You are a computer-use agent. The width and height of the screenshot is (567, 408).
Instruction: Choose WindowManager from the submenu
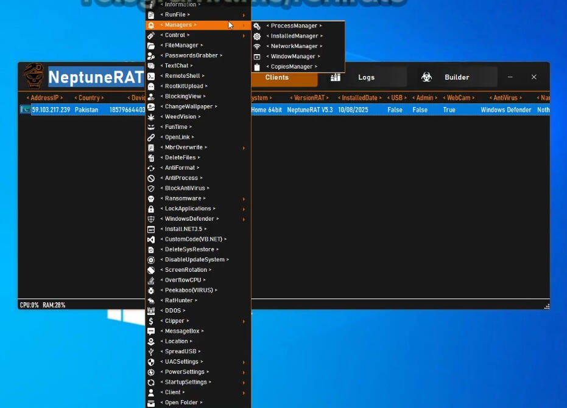[x=298, y=57]
